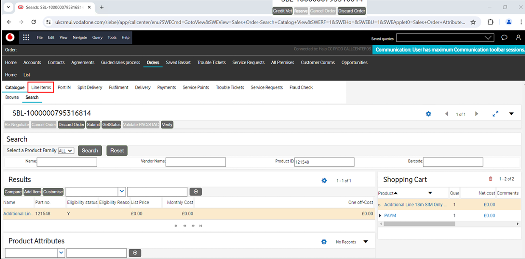This screenshot has width=525, height=259.
Task: Go forward in the browser history
Action: pos(21,22)
